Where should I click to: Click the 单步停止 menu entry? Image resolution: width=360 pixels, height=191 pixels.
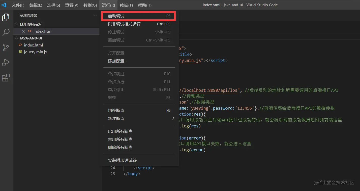tap(139, 90)
